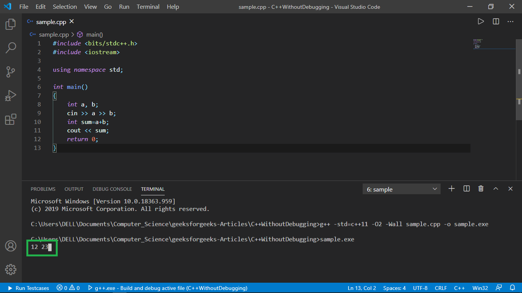Change indentation via Spaces: 4
This screenshot has width=522, height=293.
395,288
